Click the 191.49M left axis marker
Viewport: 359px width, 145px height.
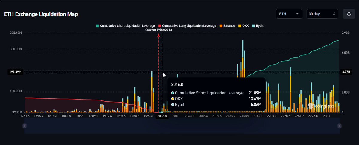16,72
